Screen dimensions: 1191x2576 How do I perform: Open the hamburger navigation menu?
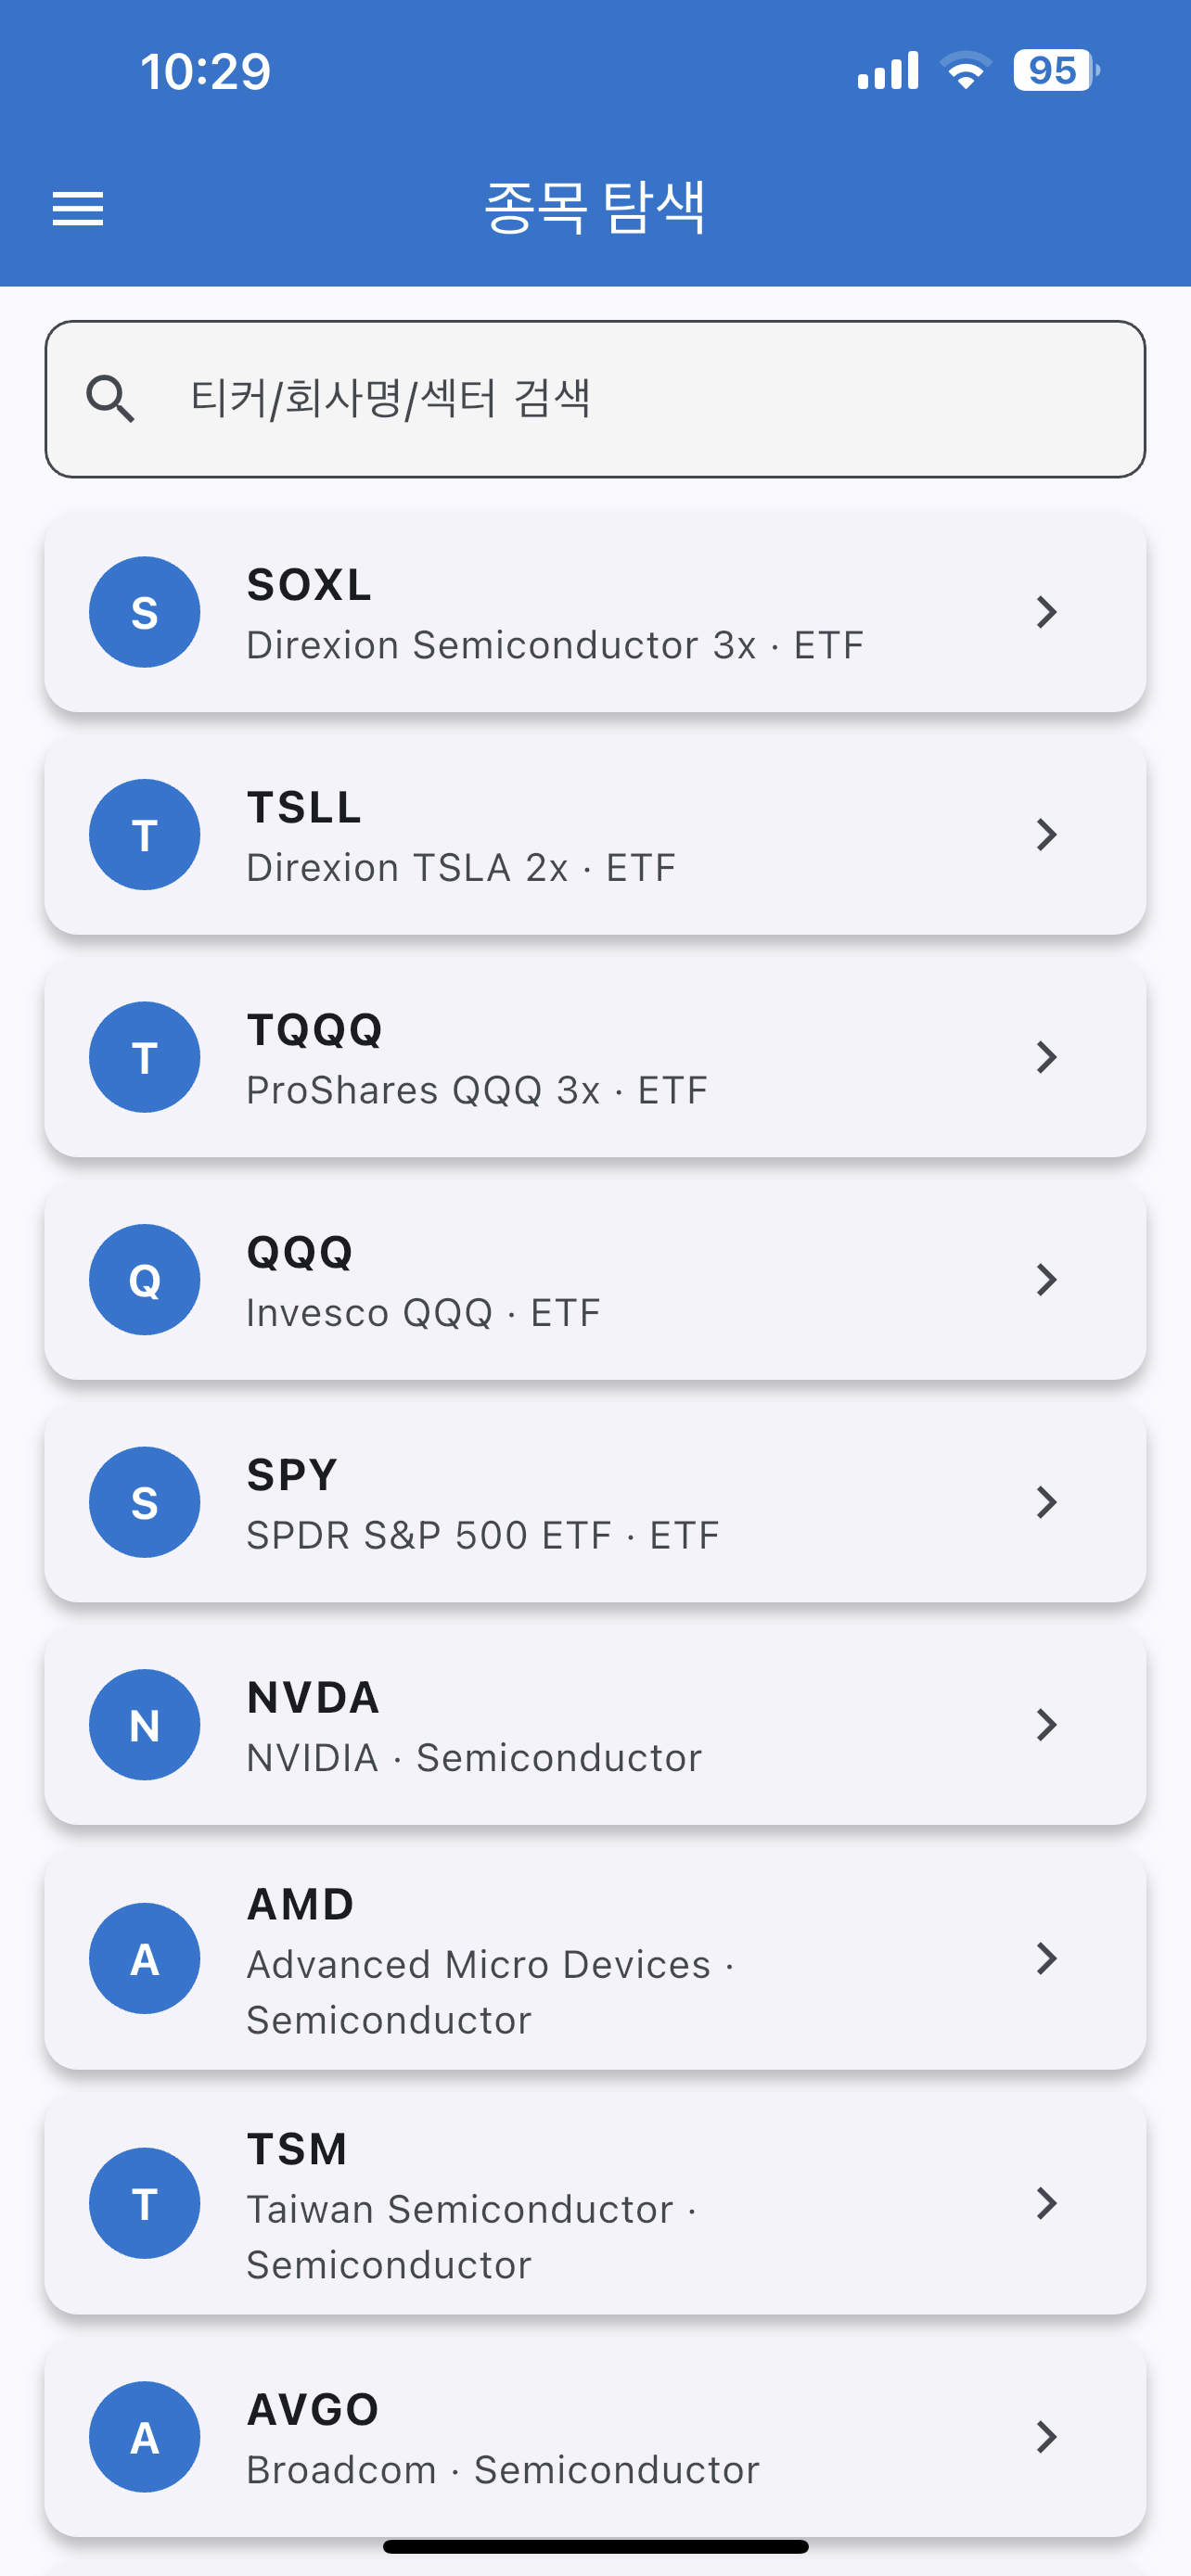click(x=78, y=209)
